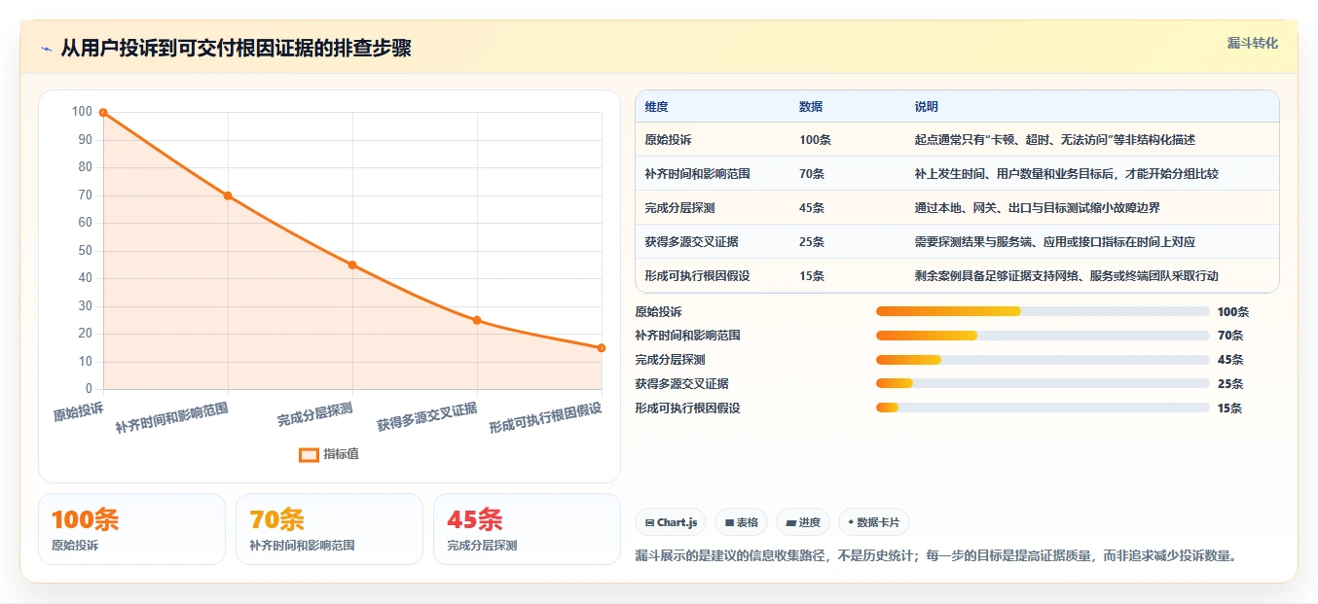Click the 补齐时间和影响范围 progress bar
This screenshot has width=1318, height=604.
(1043, 336)
